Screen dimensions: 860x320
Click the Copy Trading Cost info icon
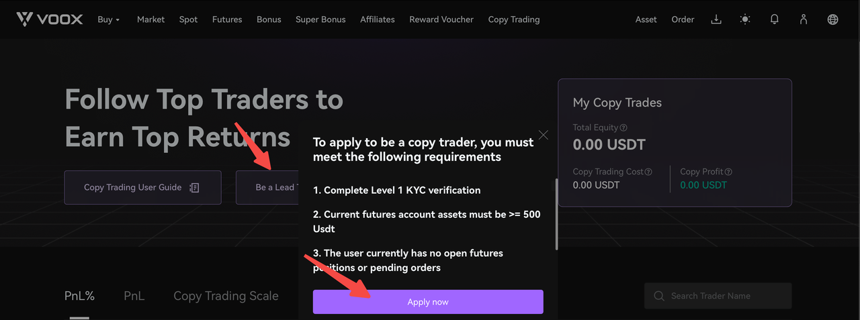click(648, 172)
